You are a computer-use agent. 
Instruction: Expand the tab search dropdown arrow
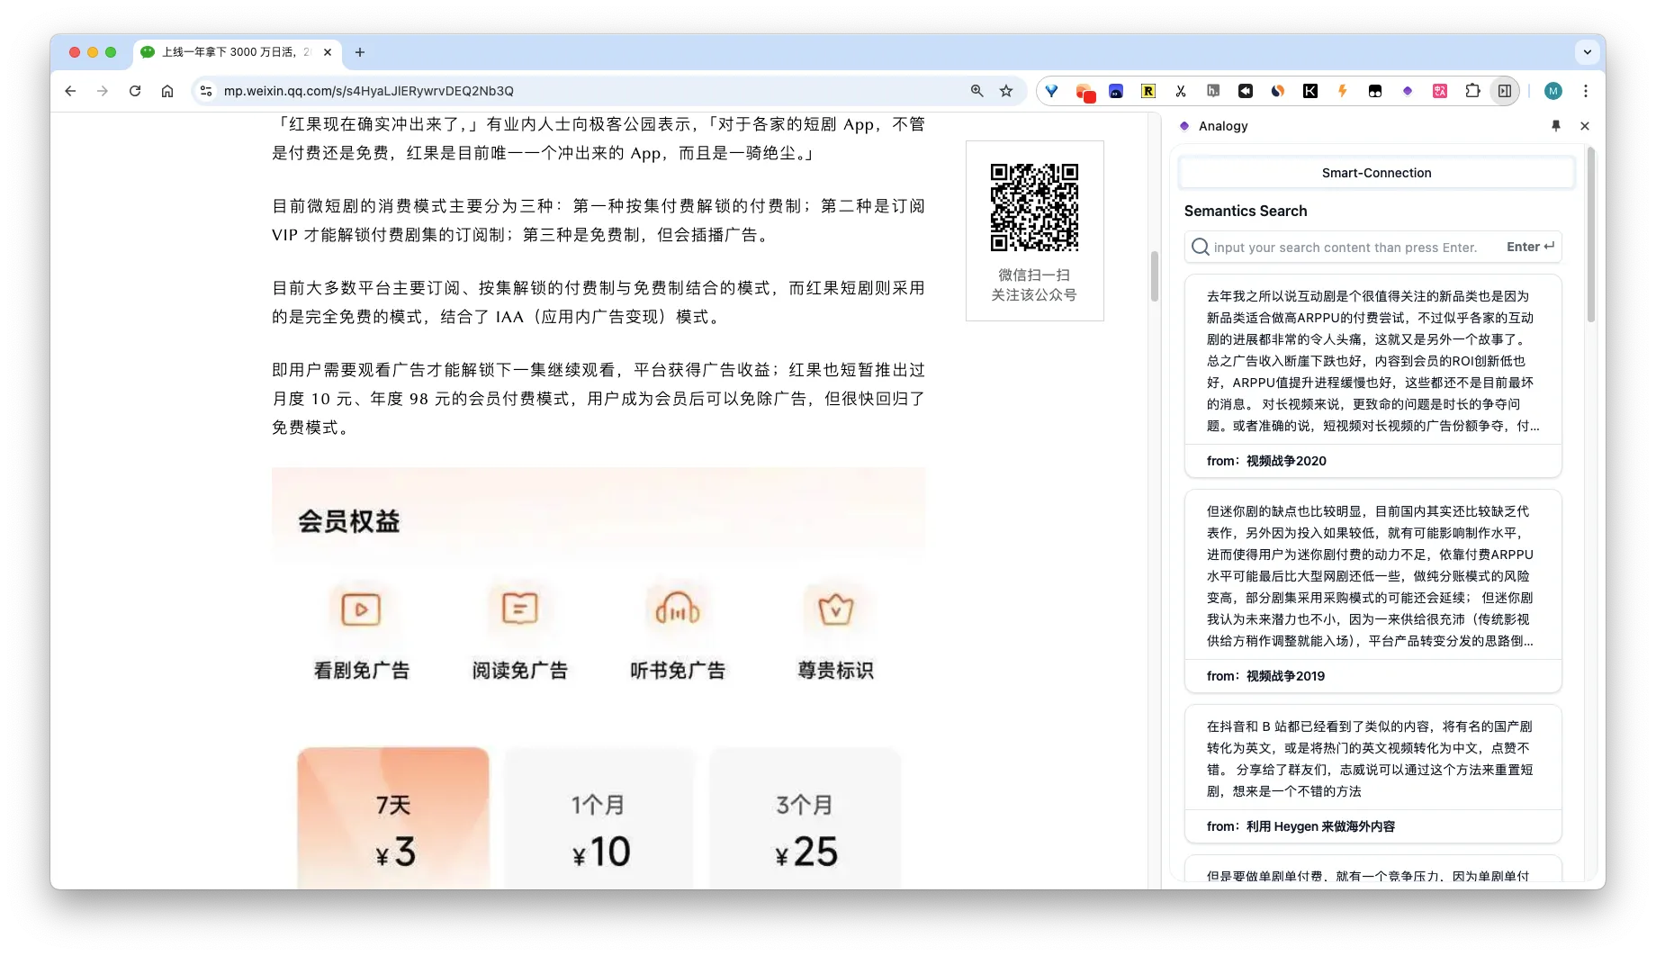click(1588, 52)
